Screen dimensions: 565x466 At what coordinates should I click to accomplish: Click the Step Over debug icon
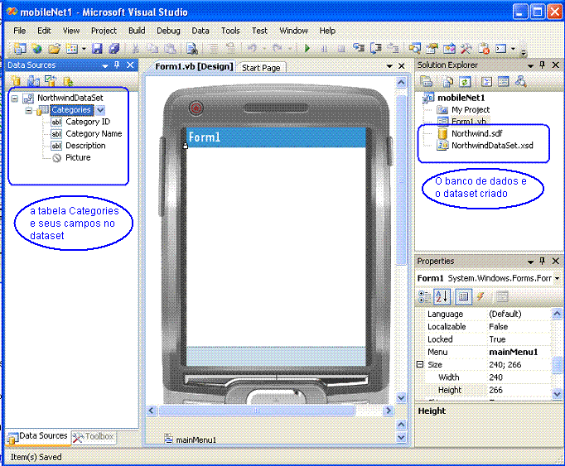[376, 48]
